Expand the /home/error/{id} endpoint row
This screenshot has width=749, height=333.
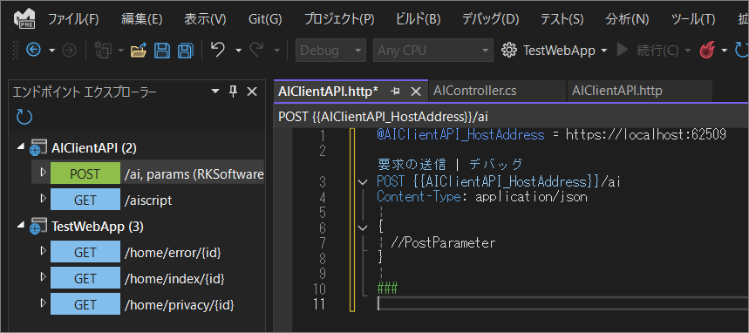click(43, 250)
